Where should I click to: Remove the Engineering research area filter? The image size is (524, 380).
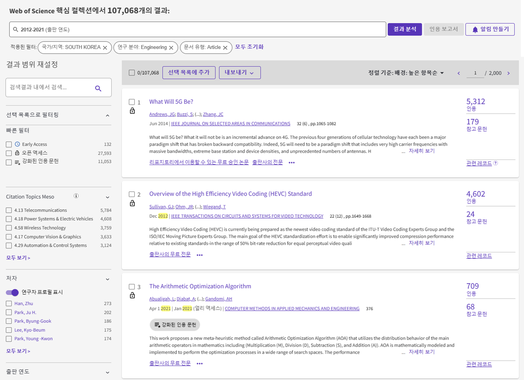171,48
